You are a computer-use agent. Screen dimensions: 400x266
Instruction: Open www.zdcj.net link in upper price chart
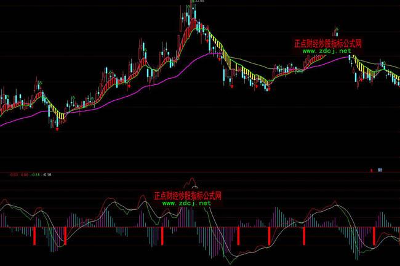coord(326,51)
